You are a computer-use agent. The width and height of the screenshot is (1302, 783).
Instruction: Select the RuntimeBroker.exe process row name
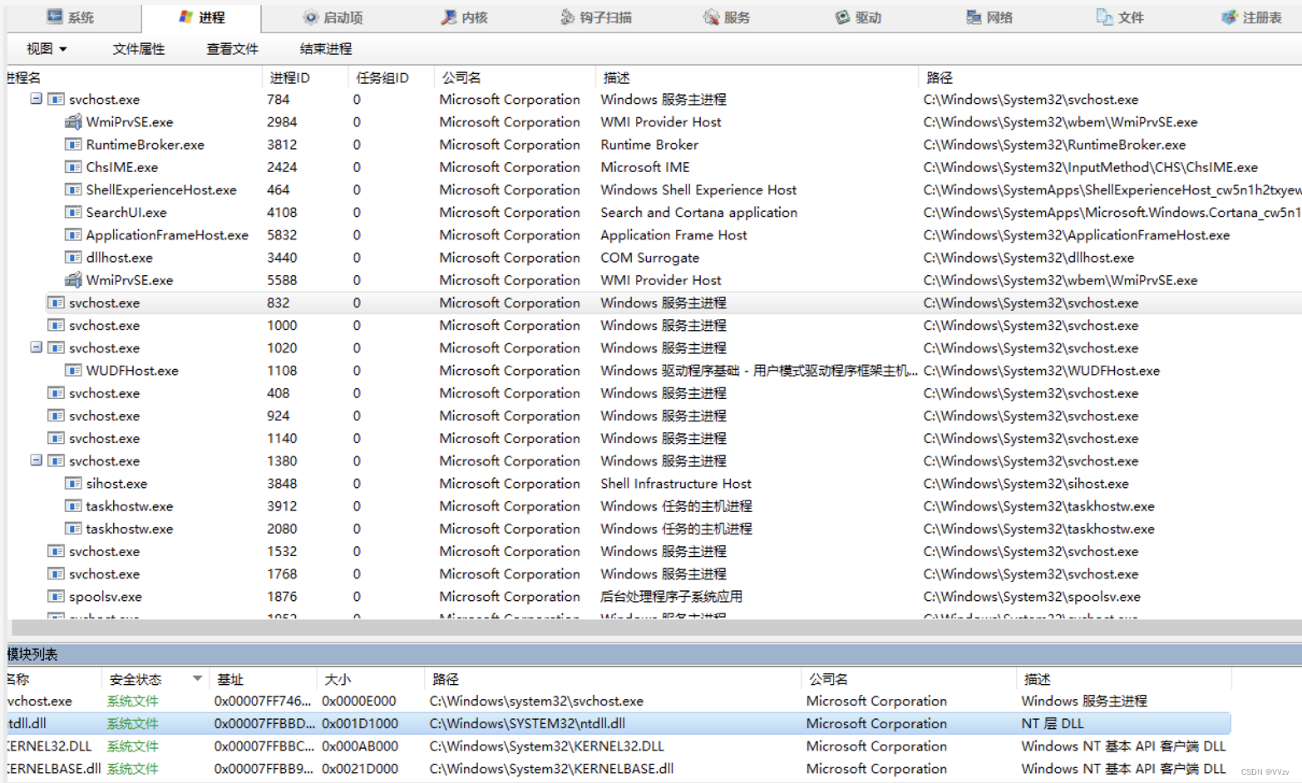tap(145, 145)
